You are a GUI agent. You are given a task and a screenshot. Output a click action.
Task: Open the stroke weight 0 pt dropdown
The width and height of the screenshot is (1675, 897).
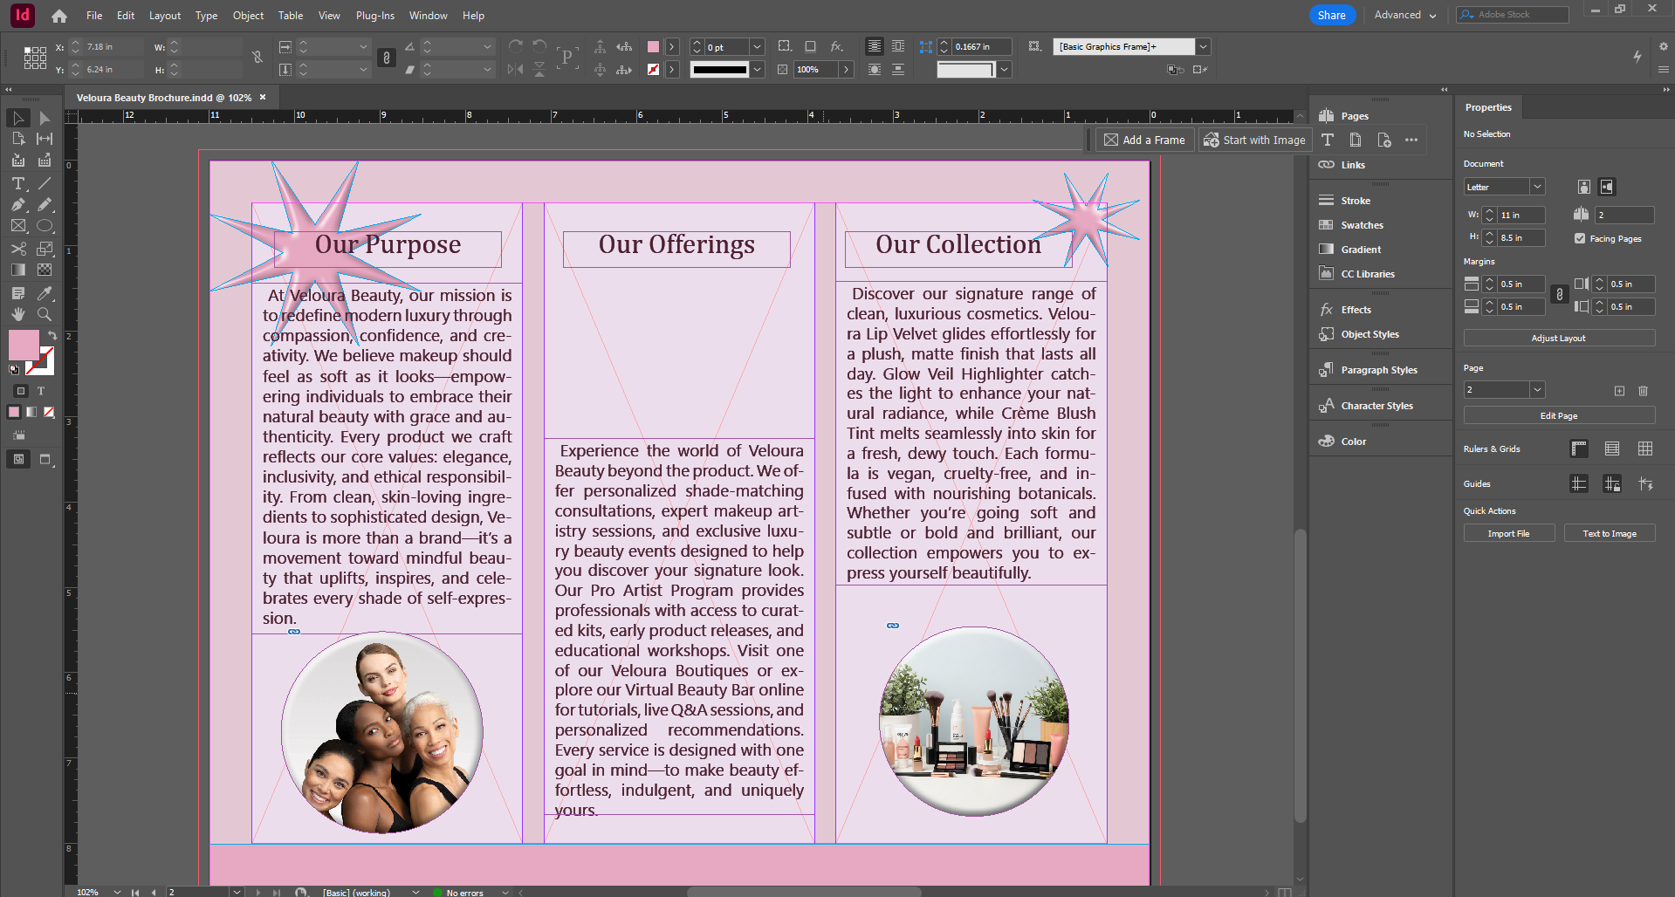(757, 46)
